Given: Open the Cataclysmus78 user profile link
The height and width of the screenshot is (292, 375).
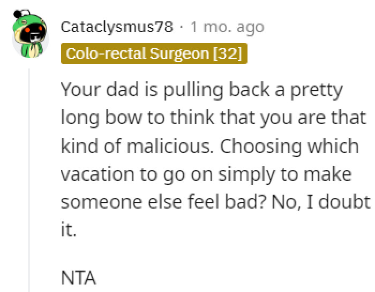Looking at the screenshot, I should (x=117, y=27).
